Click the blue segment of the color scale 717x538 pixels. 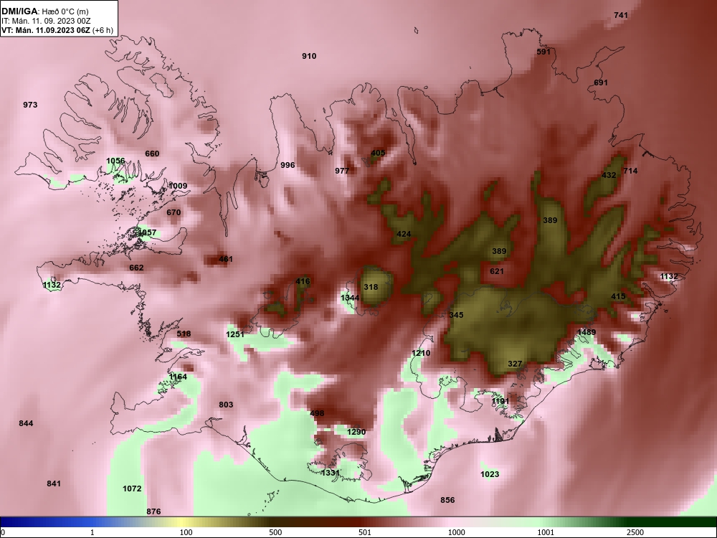pos(46,522)
